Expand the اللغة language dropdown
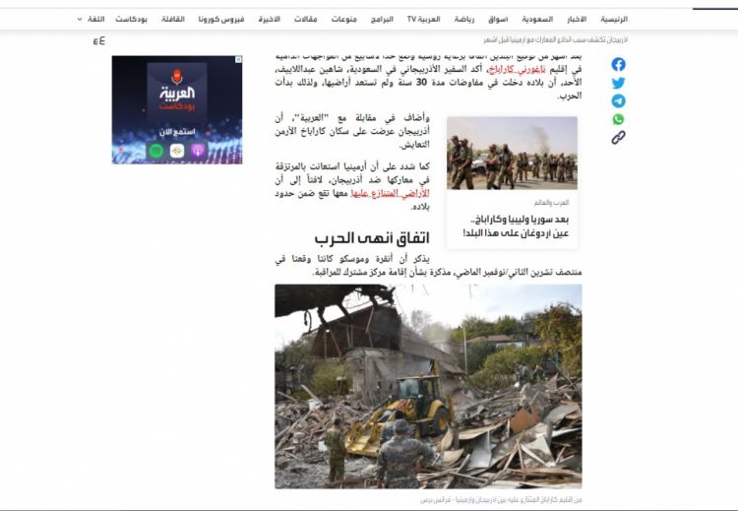Viewport: 738px width, 511px height. [x=92, y=19]
